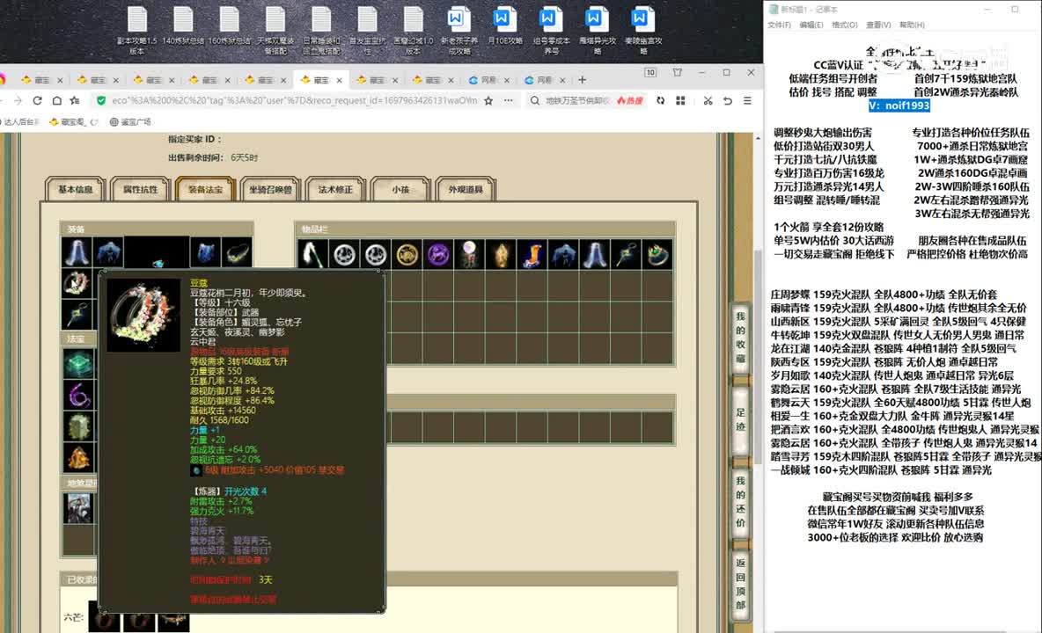Open Notepad 文件(F) menu
1042x633 pixels.
coord(779,25)
